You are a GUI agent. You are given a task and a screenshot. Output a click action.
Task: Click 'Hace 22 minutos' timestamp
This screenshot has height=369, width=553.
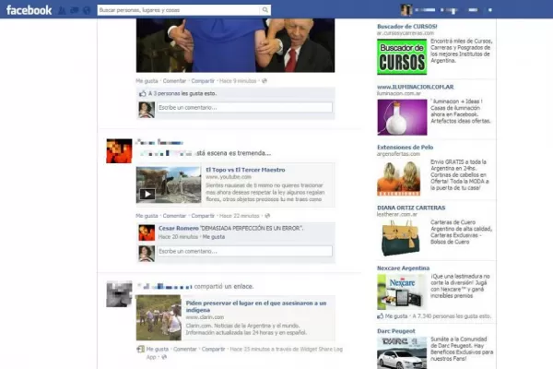tap(239, 216)
